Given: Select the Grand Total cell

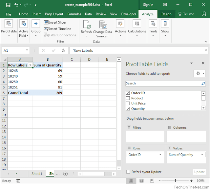Looking at the screenshot, I should pyautogui.click(x=20, y=93).
